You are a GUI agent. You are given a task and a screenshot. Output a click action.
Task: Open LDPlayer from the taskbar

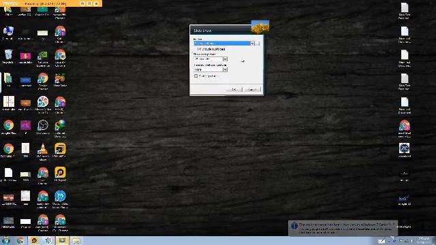[34, 240]
